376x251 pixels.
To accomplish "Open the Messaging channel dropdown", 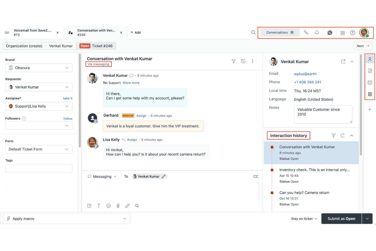I will pyautogui.click(x=102, y=176).
